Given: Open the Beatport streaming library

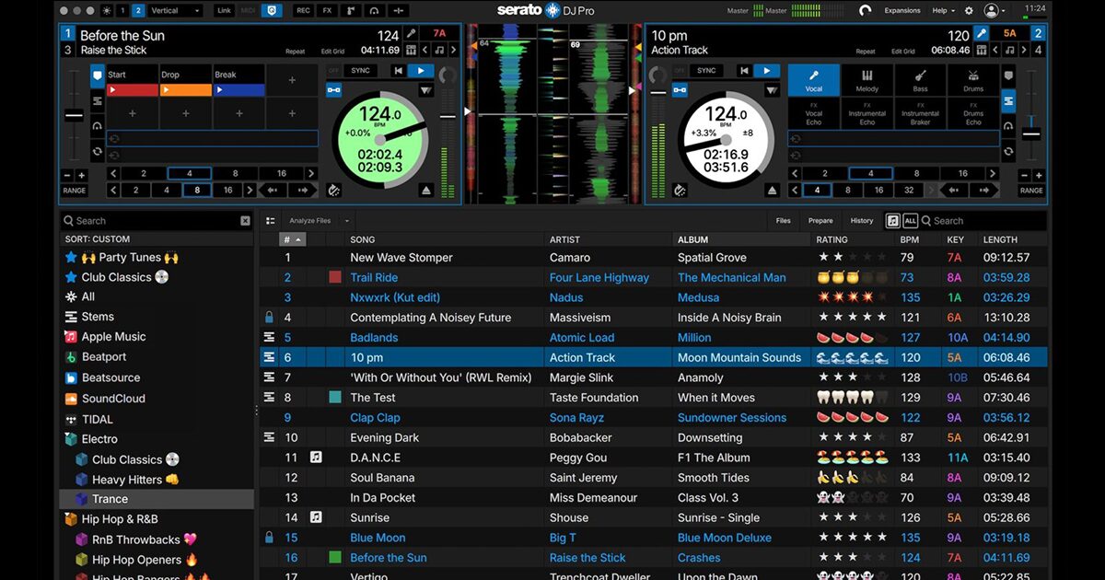Looking at the screenshot, I should 104,357.
